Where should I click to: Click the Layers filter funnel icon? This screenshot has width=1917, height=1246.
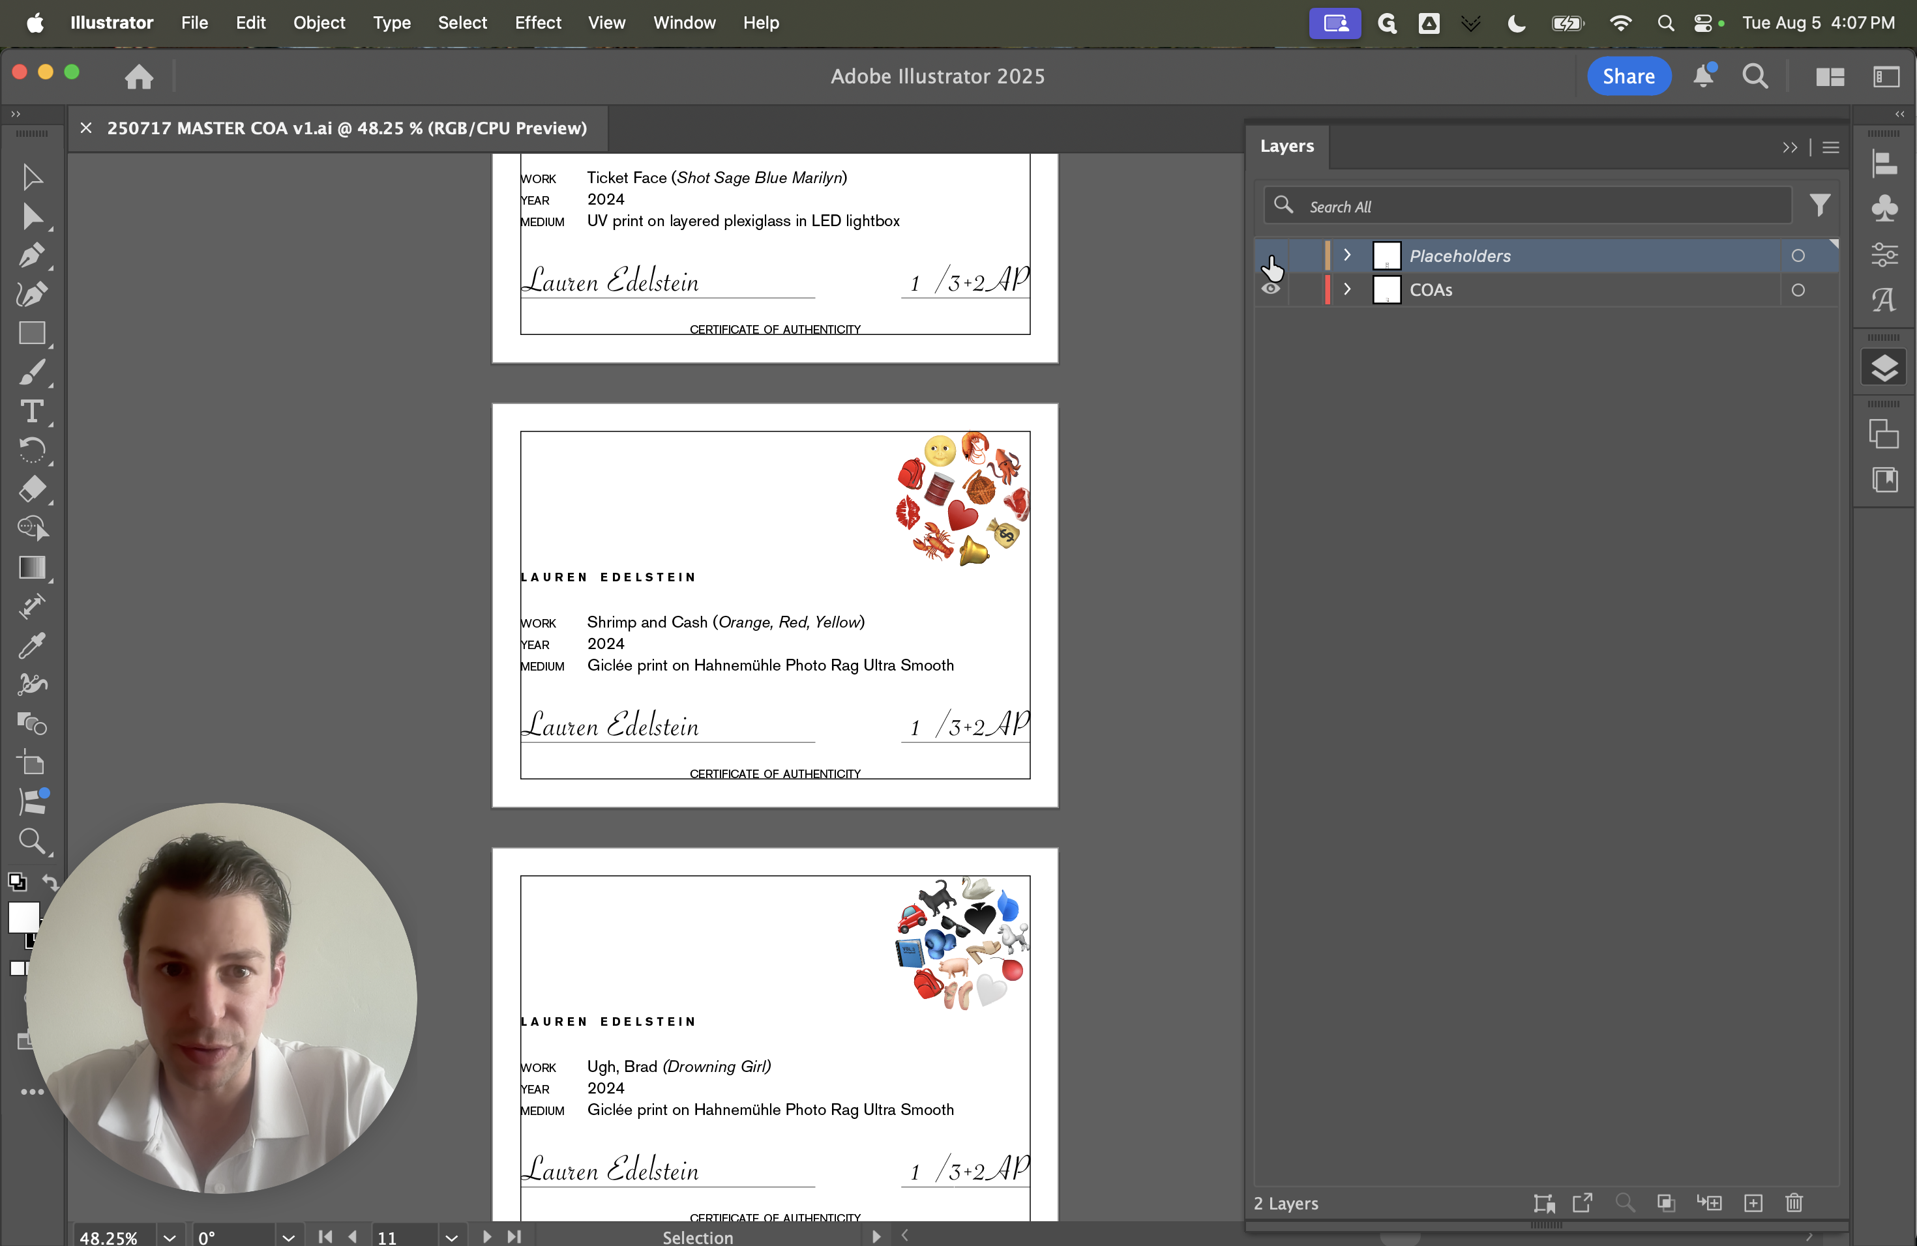(x=1820, y=205)
